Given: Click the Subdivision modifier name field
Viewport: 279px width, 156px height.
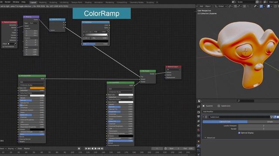Looking at the screenshot, I should click(x=239, y=117).
